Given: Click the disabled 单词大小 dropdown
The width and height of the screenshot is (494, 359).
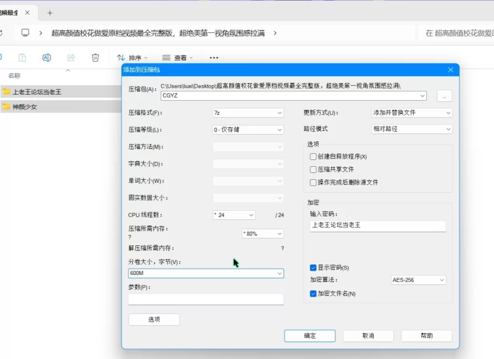Looking at the screenshot, I should [x=248, y=181].
